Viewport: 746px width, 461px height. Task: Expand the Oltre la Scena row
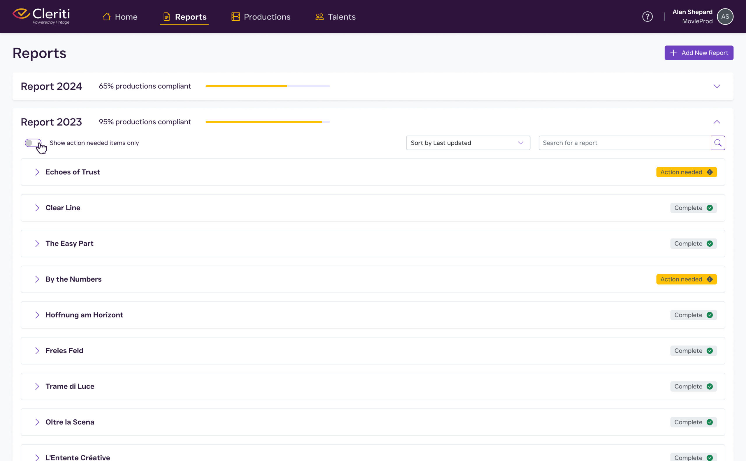coord(37,422)
